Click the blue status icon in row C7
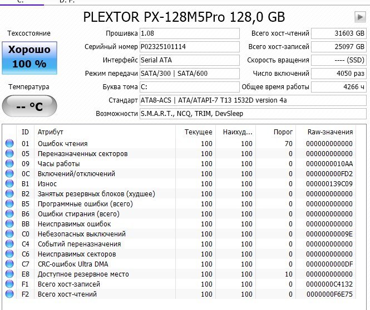Image resolution: width=370 pixels, height=310 pixels. pos(9,264)
